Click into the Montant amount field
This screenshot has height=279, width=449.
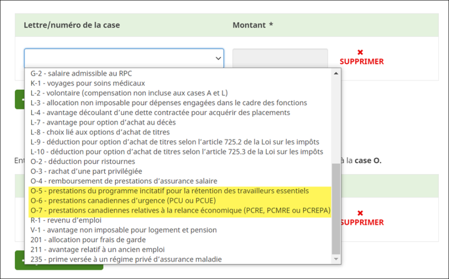[x=280, y=59]
